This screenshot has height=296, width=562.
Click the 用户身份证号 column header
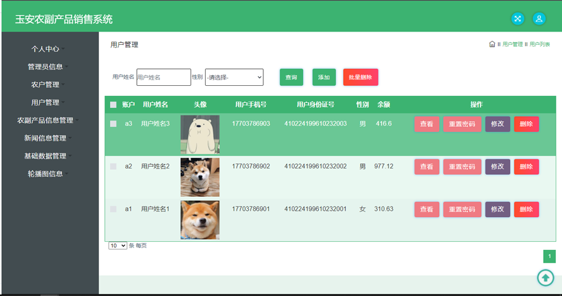click(315, 105)
